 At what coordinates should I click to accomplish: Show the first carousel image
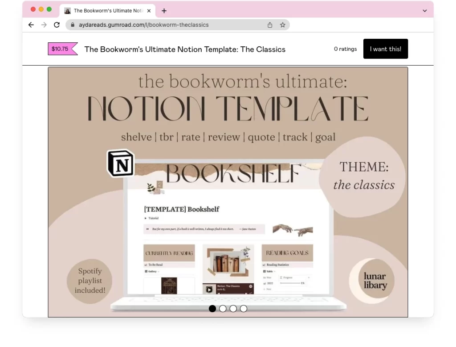212,309
